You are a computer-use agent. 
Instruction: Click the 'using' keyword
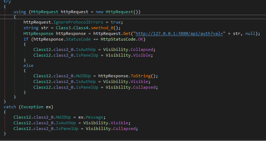20,12
